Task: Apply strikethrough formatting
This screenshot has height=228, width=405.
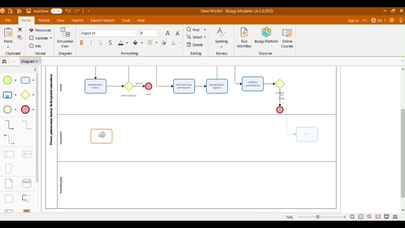Action: click(x=110, y=43)
